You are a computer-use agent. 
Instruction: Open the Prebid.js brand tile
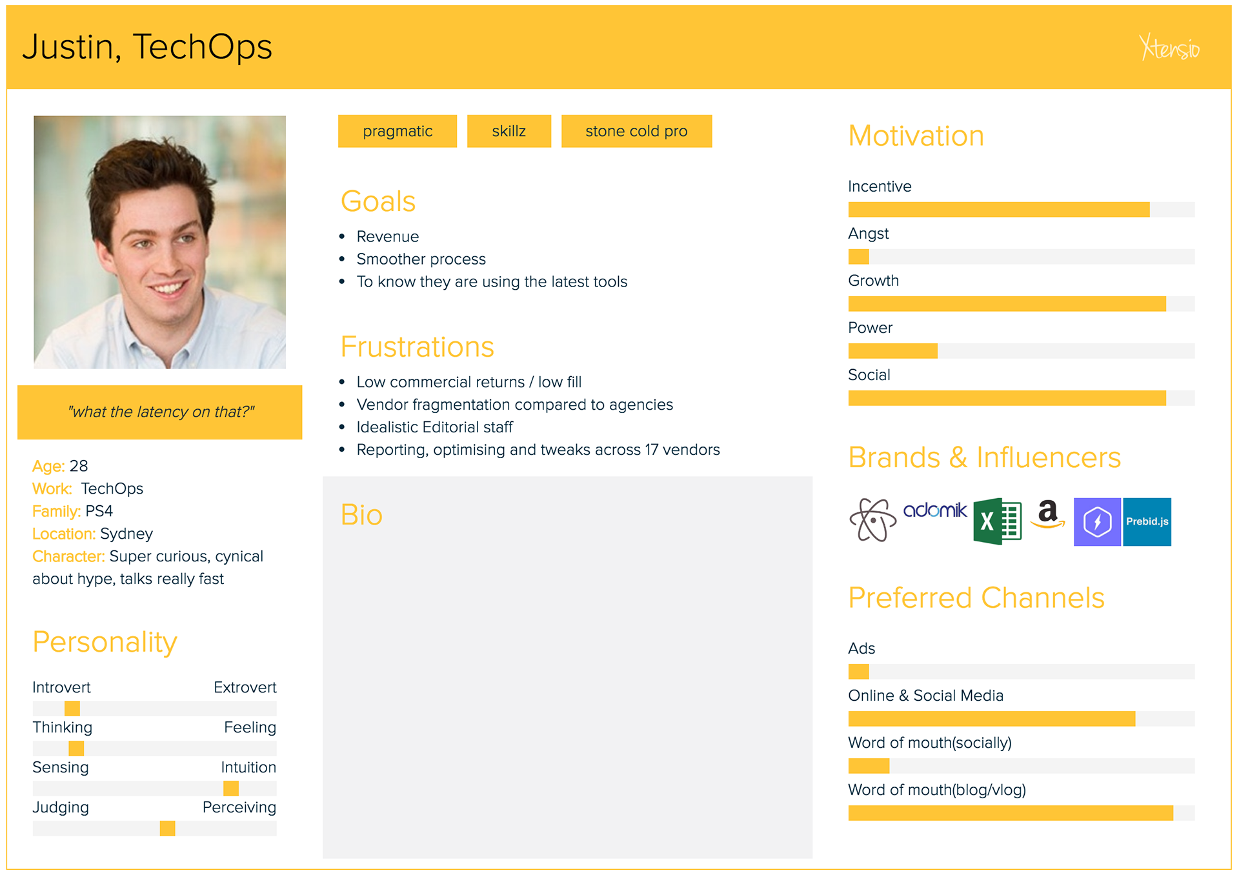1147,522
